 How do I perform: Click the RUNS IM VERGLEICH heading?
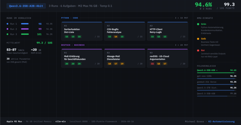coord(19,18)
